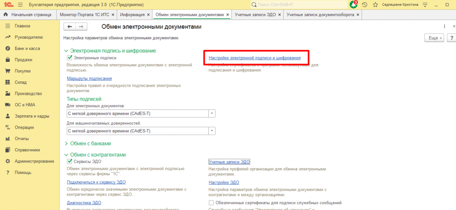Open favorites star icon
The image size is (456, 210).
pos(375,5)
